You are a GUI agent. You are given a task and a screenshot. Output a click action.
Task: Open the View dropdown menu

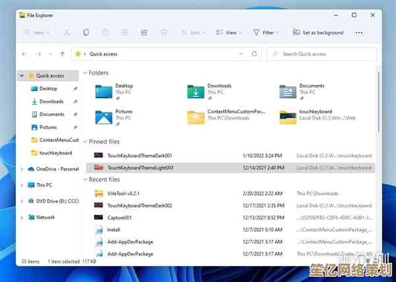228,32
